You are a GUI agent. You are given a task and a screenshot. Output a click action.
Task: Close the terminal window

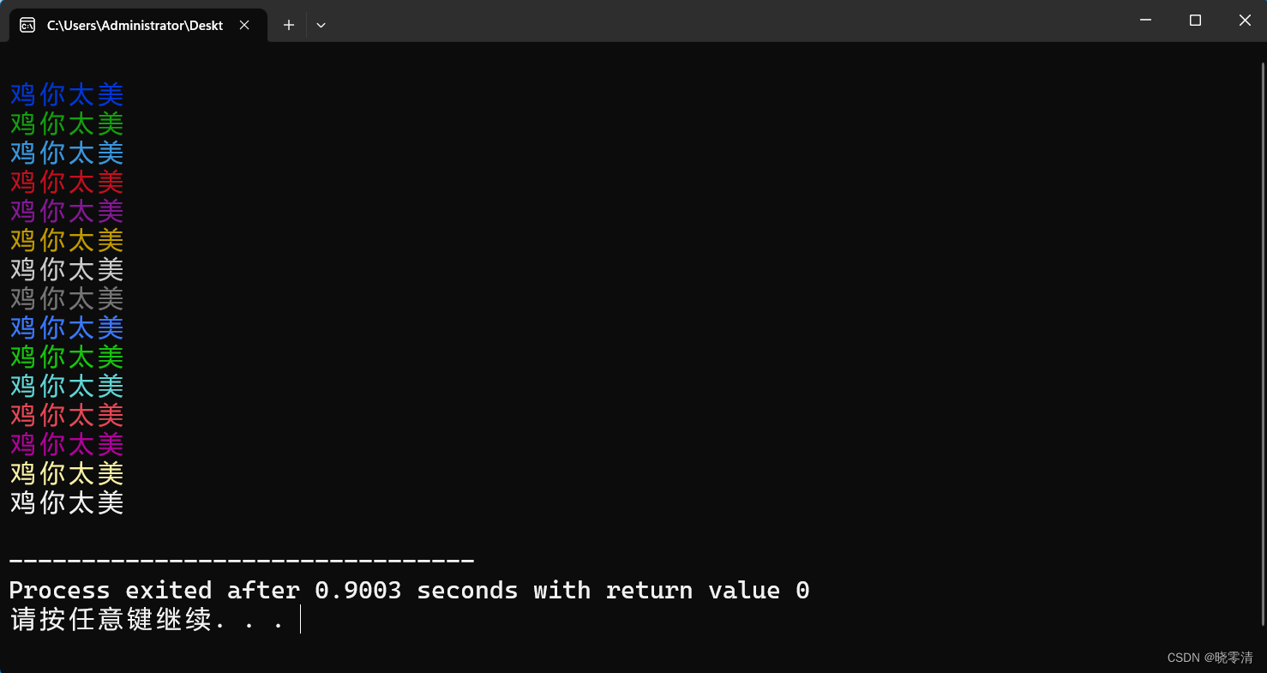click(1244, 20)
